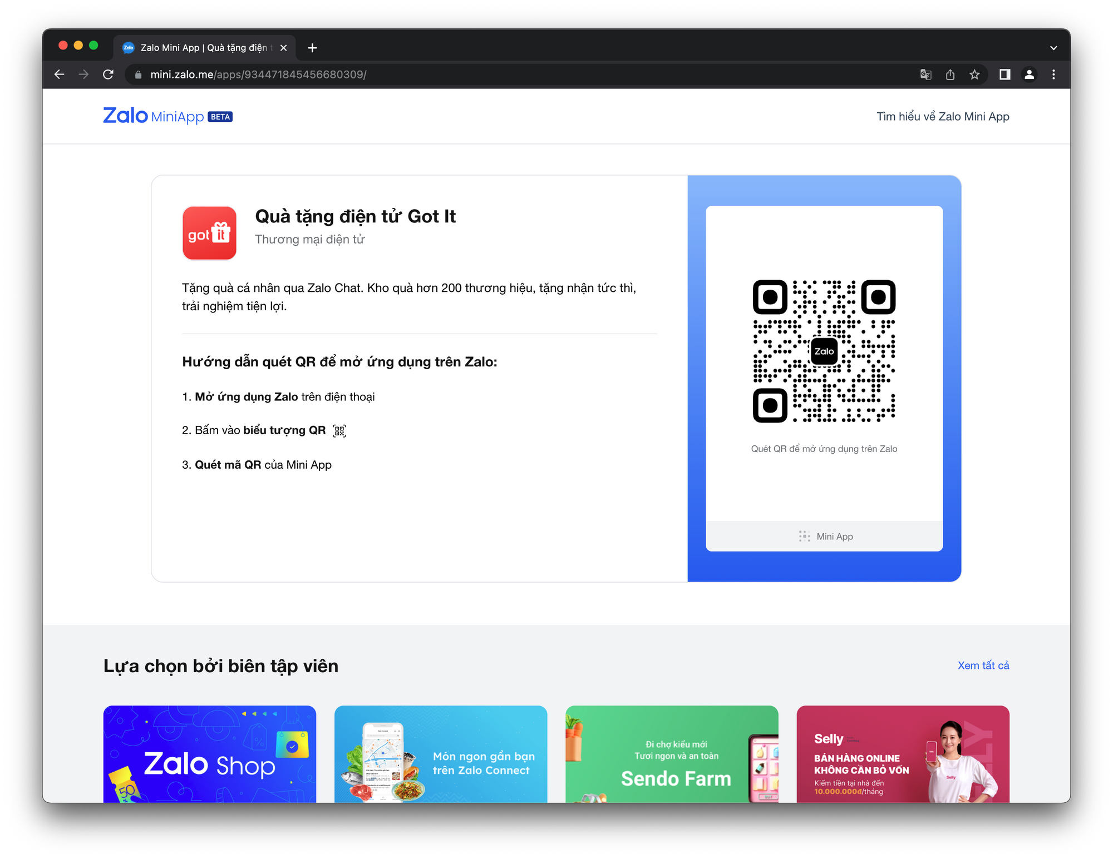
Task: Open Tìm hiểu về Zalo Mini App link
Action: [x=943, y=116]
